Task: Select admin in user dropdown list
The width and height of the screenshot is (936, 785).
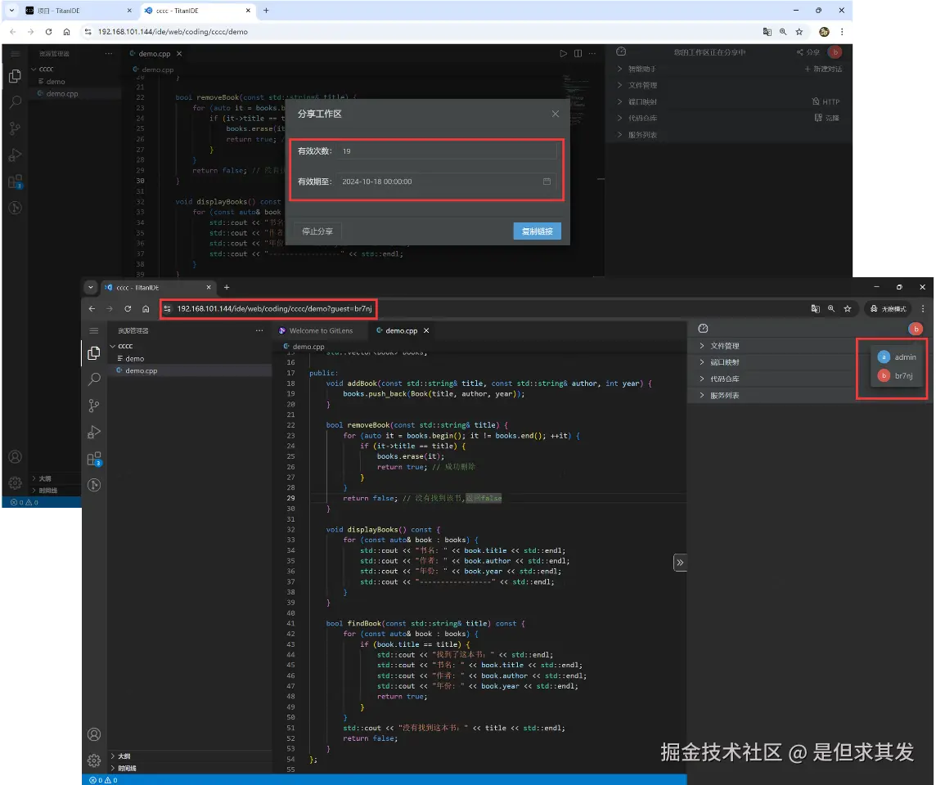Action: click(898, 357)
